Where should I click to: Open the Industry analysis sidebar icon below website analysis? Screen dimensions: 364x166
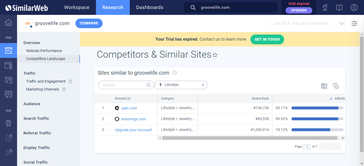click(x=8, y=66)
